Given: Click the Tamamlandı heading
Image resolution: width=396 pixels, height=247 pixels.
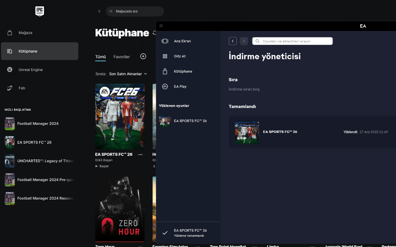Looking at the screenshot, I should (242, 106).
